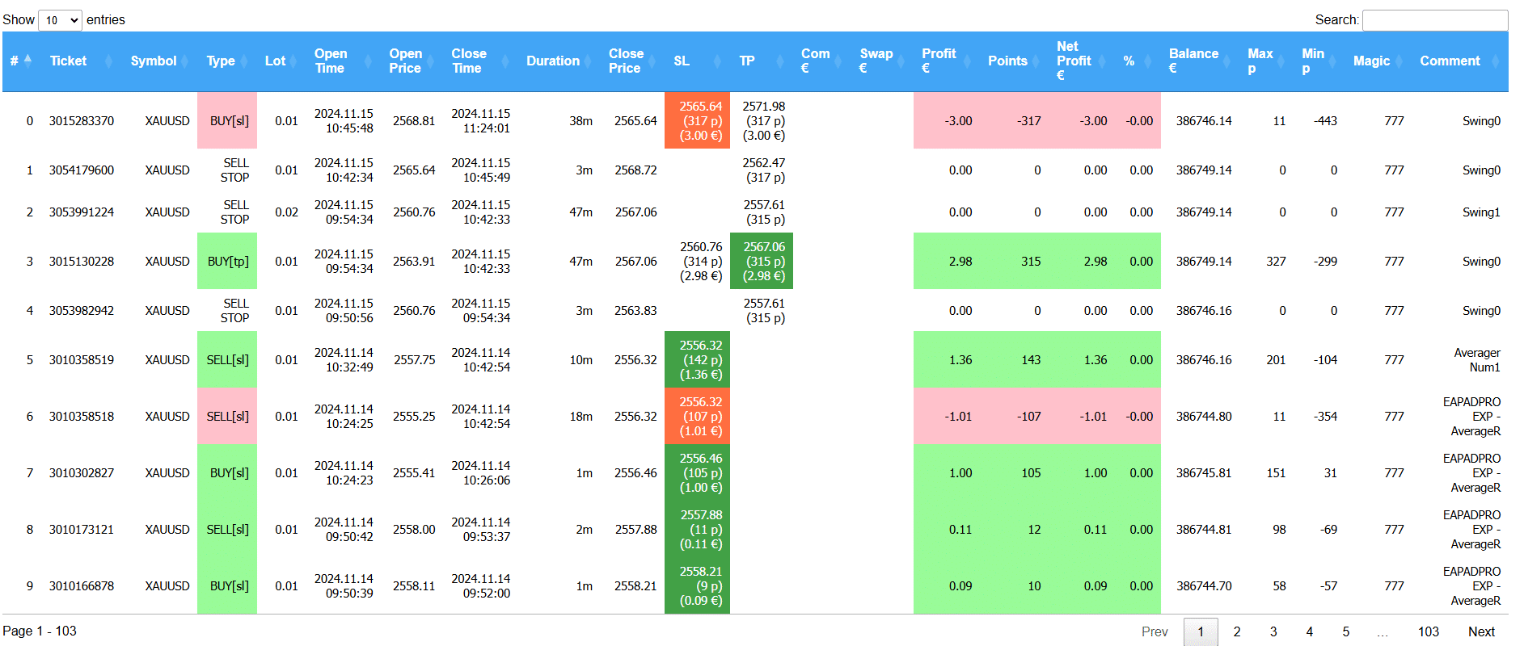Click the Prev page button
Screen dimensions: 1524x646
1155,631
